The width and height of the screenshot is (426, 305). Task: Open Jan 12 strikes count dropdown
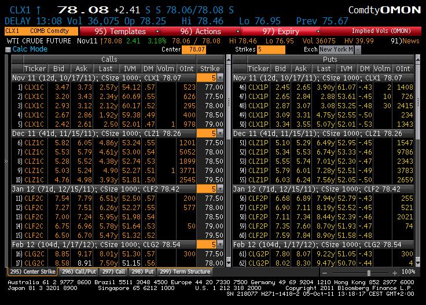point(221,189)
